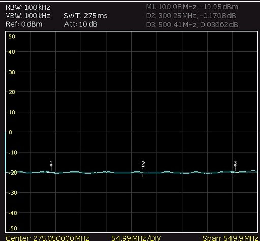Viewport: 260px width, 241px height.
Task: Click the Center 275.05 MHz frequency label
Action: 47,238
